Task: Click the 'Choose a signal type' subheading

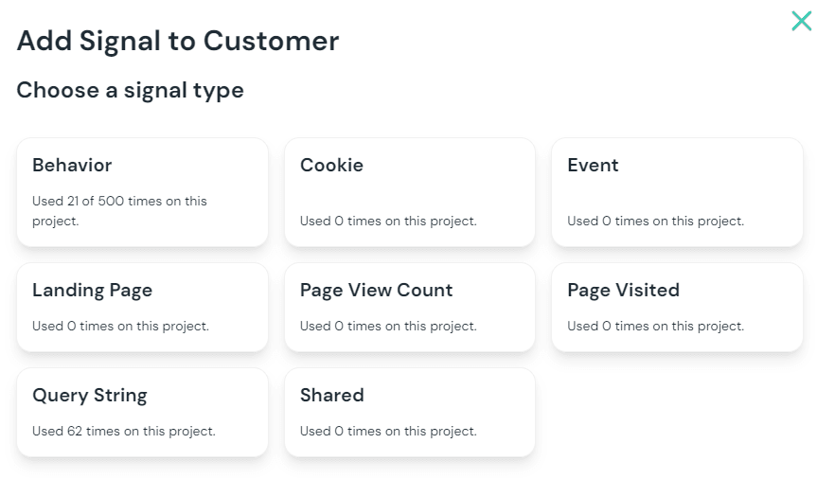Action: pos(131,90)
